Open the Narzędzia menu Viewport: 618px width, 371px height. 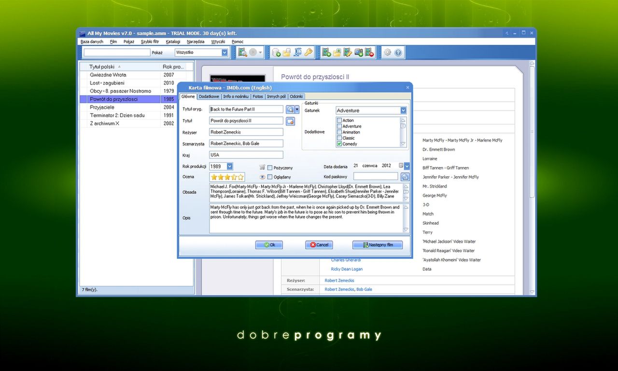coord(196,42)
